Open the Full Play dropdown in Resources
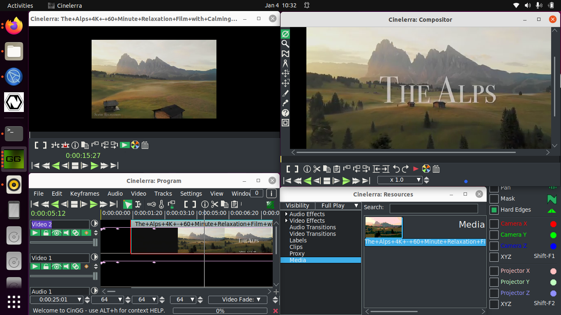The image size is (561, 315). pyautogui.click(x=338, y=206)
